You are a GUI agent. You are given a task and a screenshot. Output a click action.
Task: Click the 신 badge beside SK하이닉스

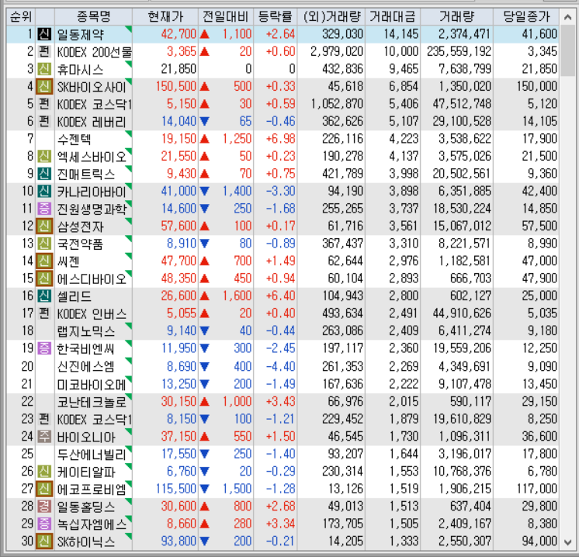tap(44, 541)
